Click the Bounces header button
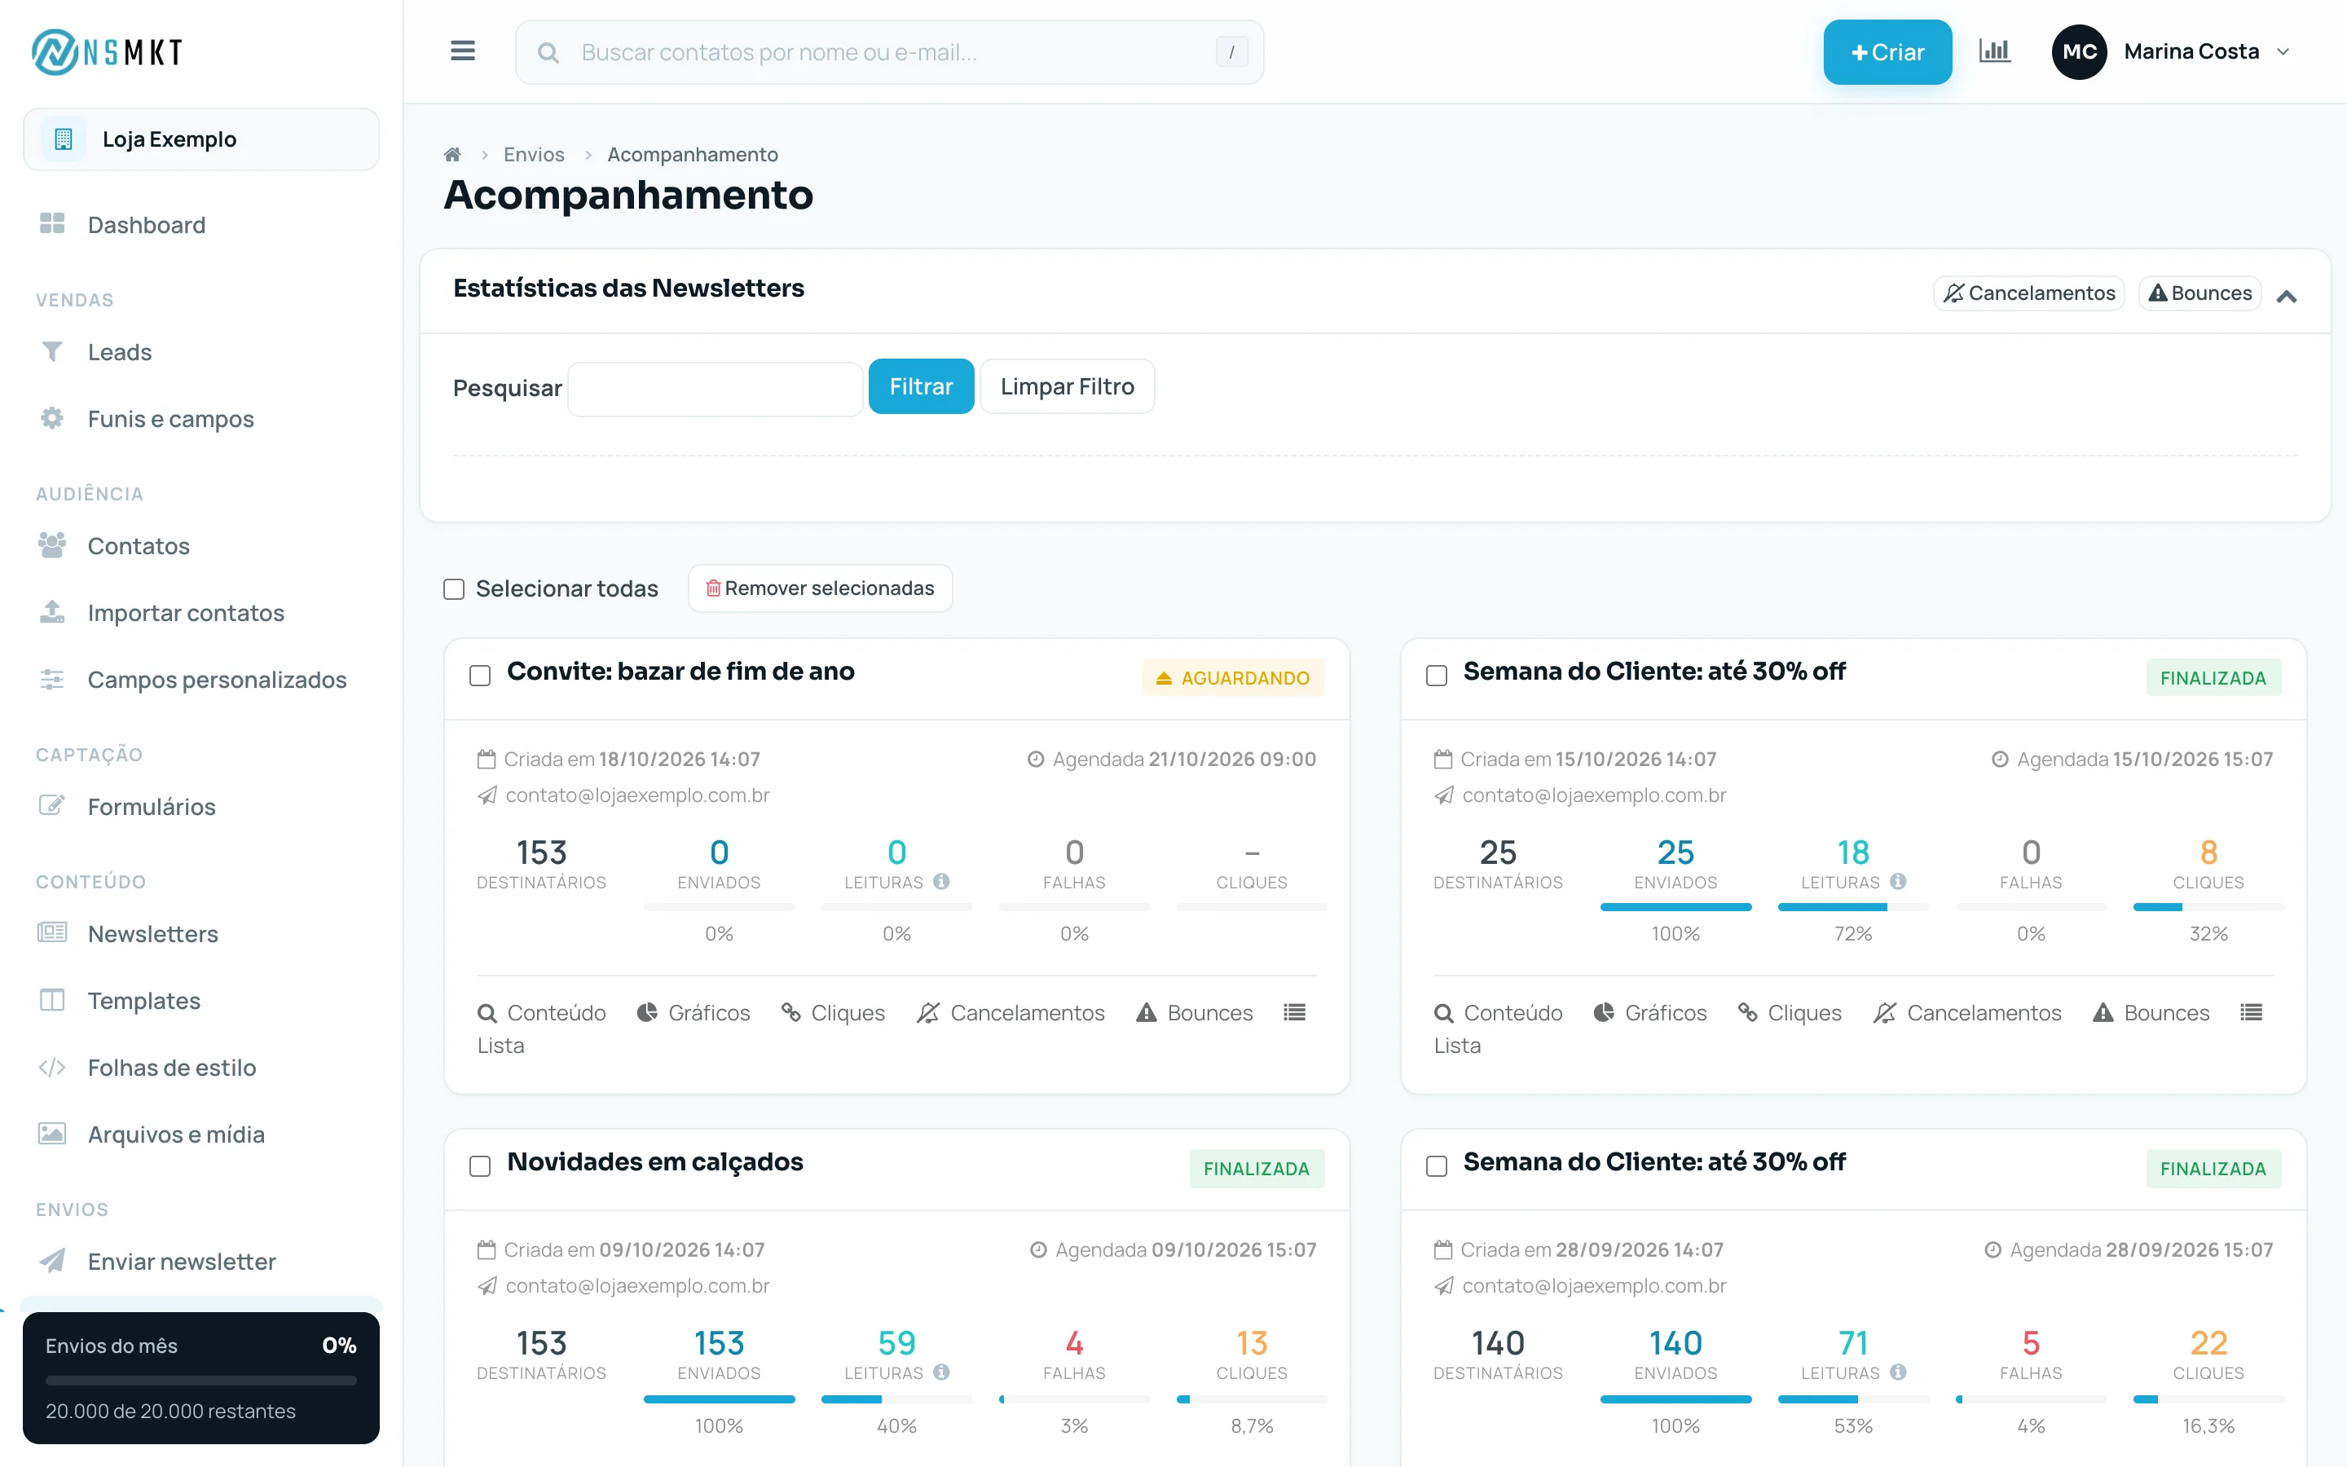The image size is (2347, 1467). click(x=2199, y=293)
